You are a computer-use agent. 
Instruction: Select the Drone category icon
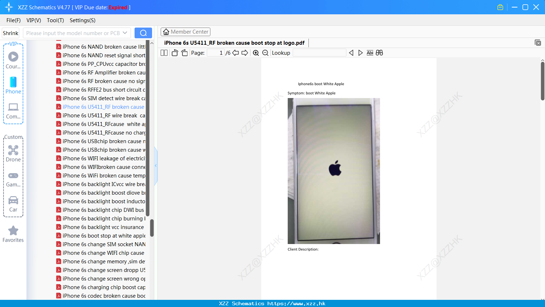click(x=13, y=150)
